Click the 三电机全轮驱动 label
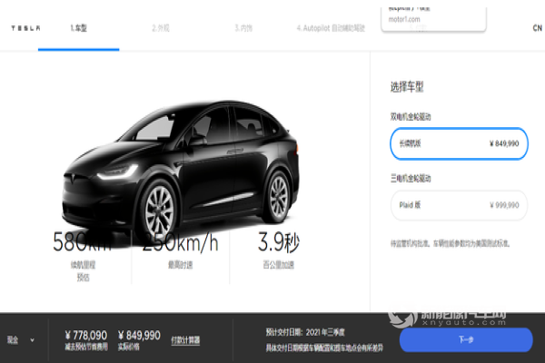Screen dimensions: 545x363 click(x=411, y=179)
